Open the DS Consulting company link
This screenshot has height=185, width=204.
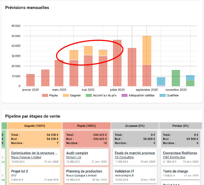(x=124, y=157)
